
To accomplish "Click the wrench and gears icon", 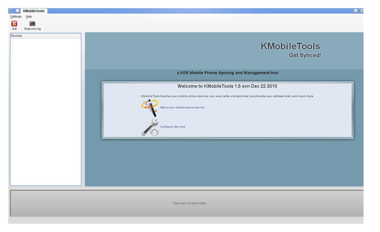I will click(x=150, y=127).
